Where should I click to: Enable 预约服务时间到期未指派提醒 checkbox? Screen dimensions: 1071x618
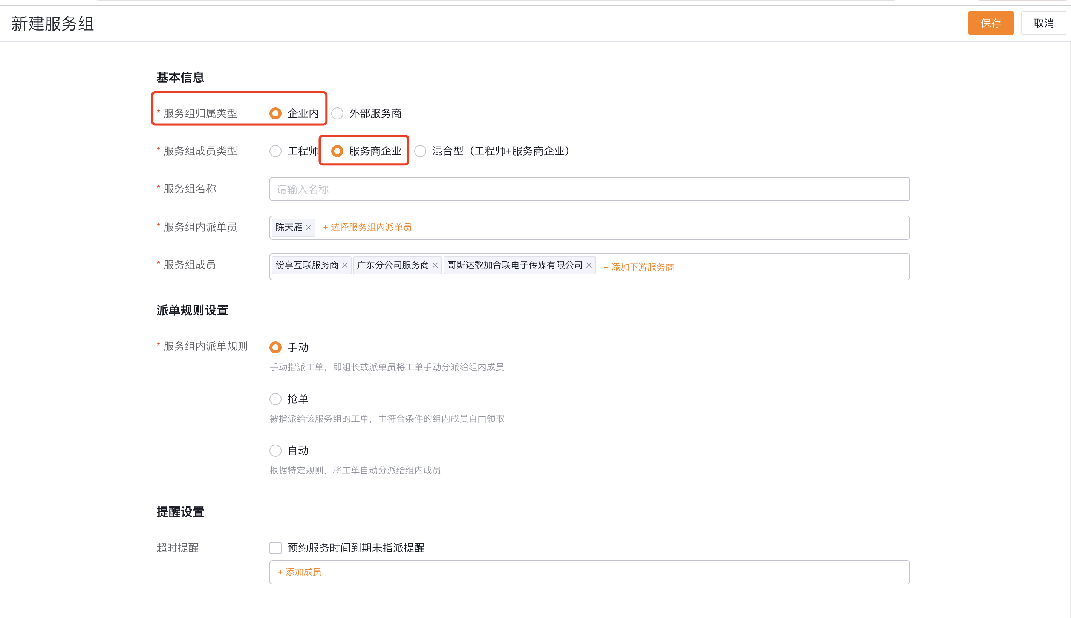point(275,548)
